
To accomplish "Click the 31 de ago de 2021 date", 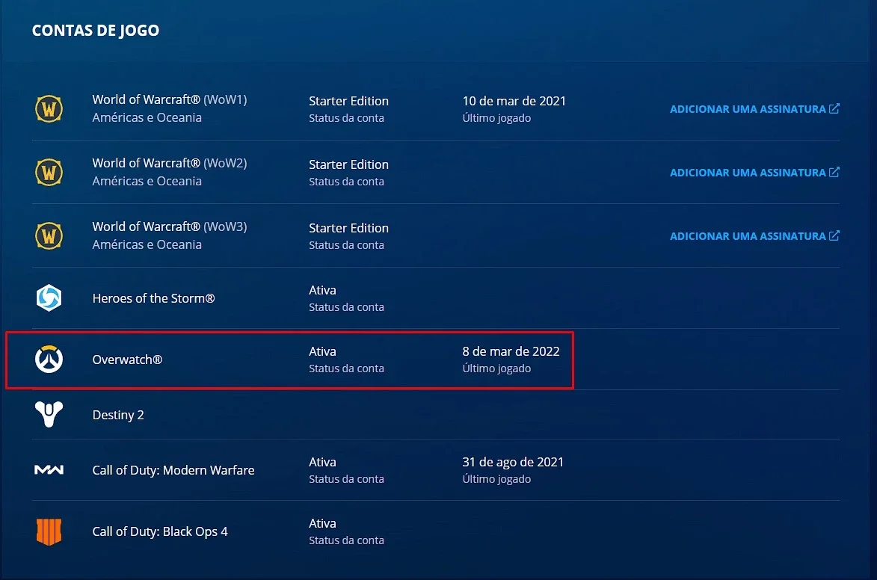I will point(513,462).
